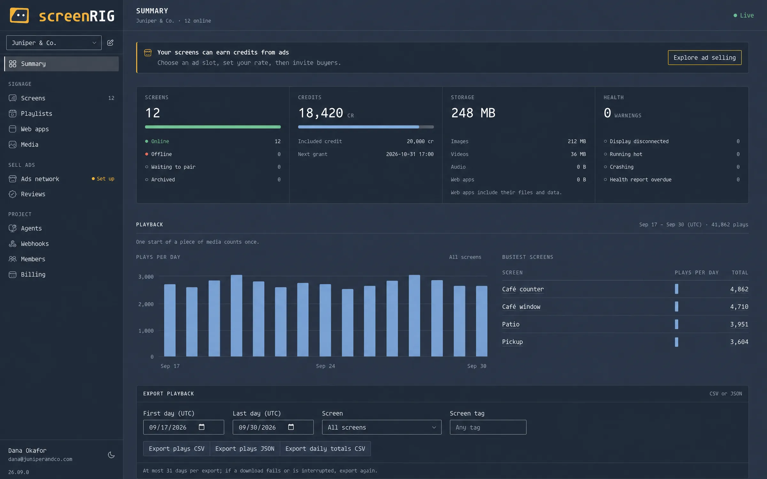Image resolution: width=767 pixels, height=479 pixels.
Task: Open the Juniper & Co. project dropdown
Action: [x=54, y=43]
